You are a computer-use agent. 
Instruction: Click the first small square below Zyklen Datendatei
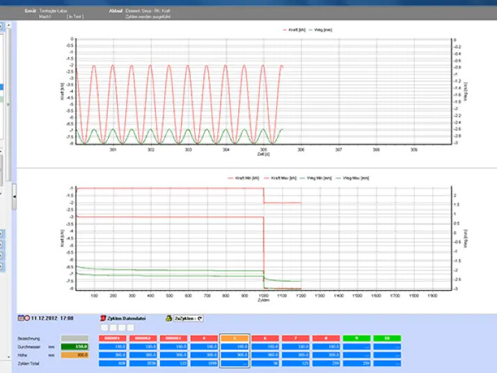(104, 327)
